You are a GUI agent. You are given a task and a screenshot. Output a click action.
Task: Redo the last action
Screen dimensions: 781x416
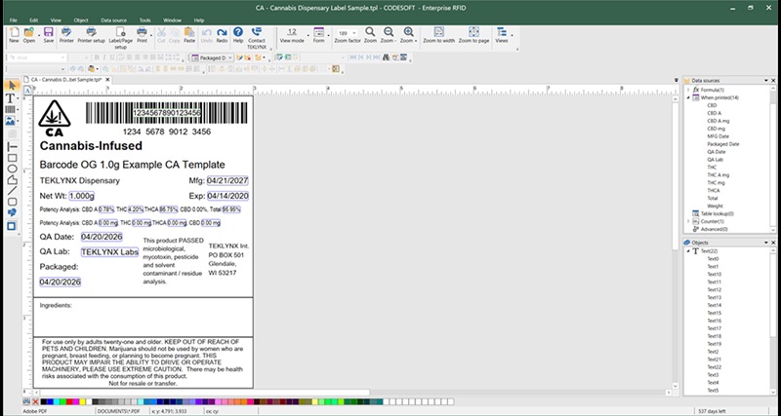(x=222, y=35)
